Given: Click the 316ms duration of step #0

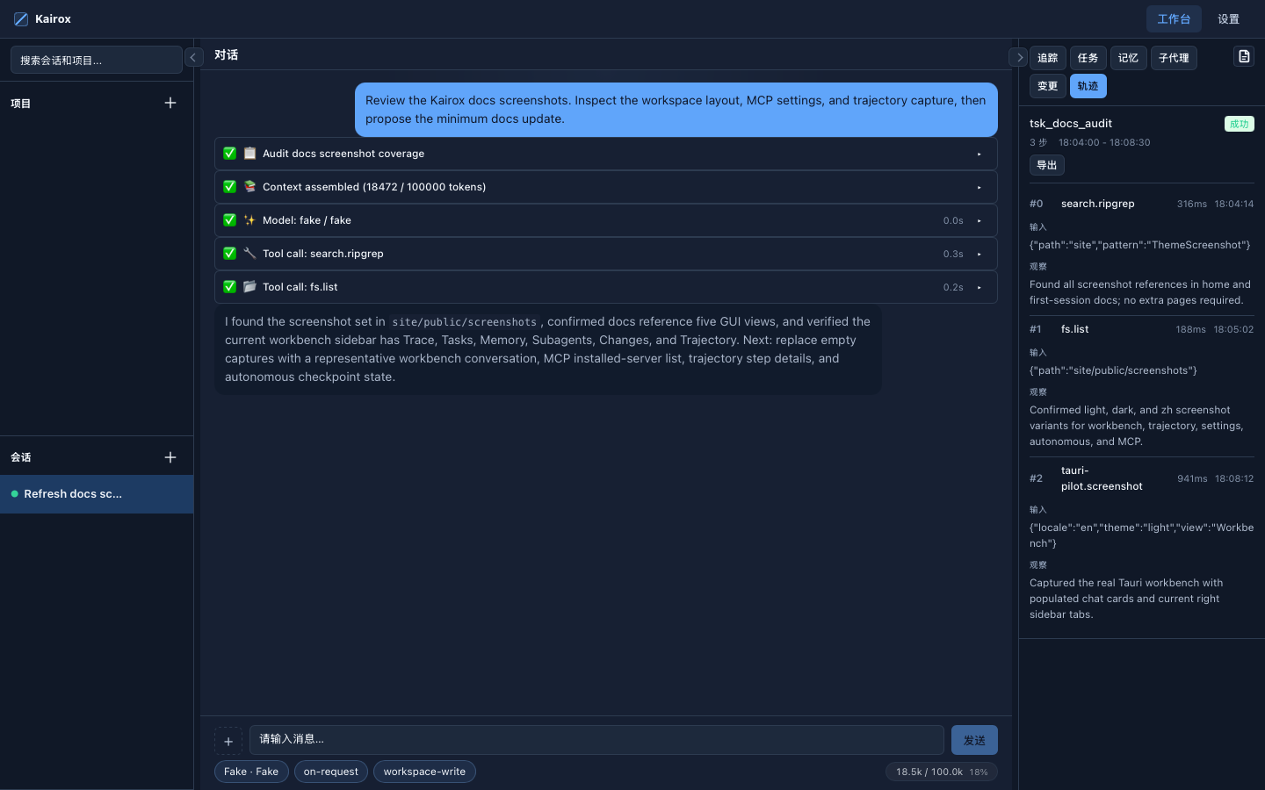Looking at the screenshot, I should (x=1192, y=204).
